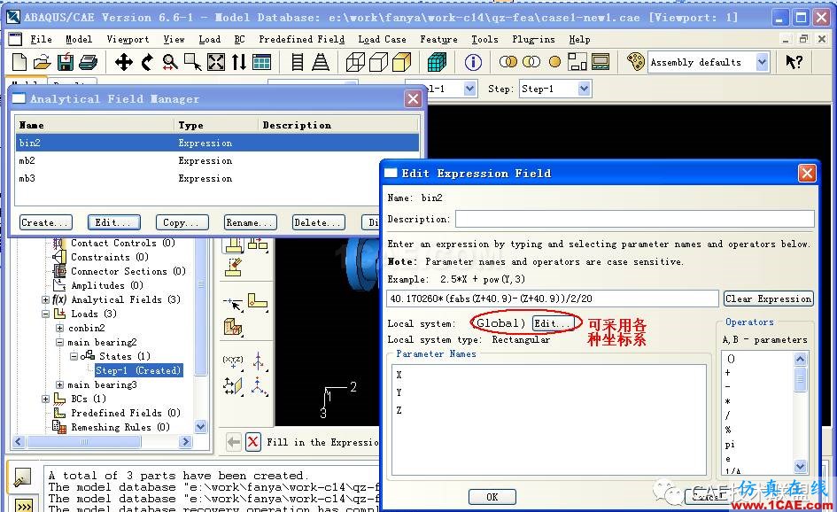The image size is (837, 512).
Task: Click the Description input field
Action: click(635, 219)
